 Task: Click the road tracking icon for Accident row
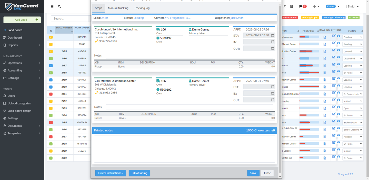point(338,135)
